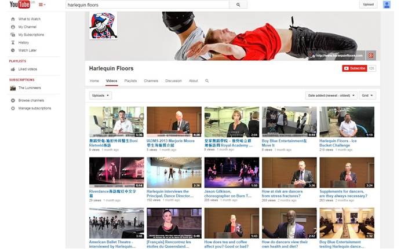Open Boni Rietveld video thumbnail
This screenshot has width=401, height=249.
(116, 122)
